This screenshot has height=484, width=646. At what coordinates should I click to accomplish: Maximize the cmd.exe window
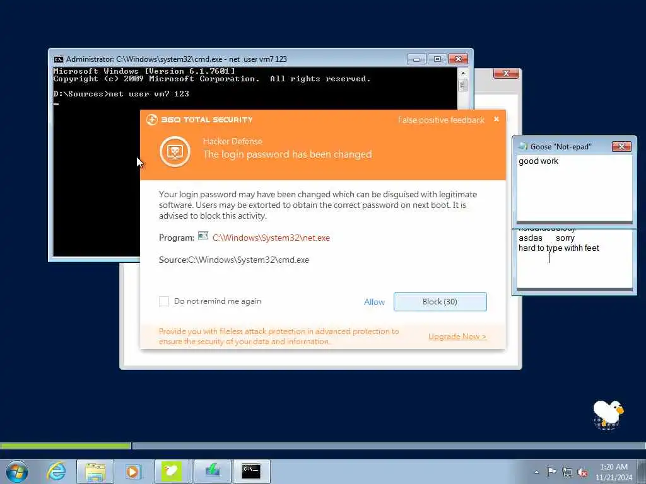[x=437, y=59]
